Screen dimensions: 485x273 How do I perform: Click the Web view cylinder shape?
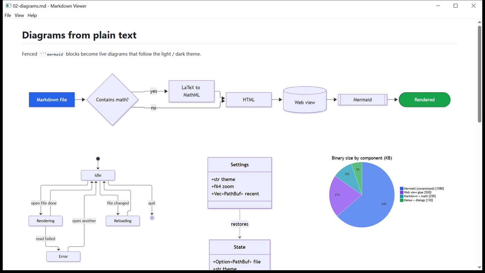305,100
